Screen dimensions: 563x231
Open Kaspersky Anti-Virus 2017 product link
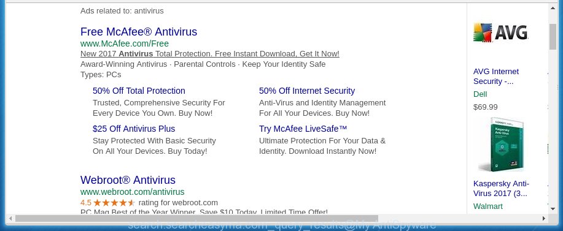click(x=501, y=189)
